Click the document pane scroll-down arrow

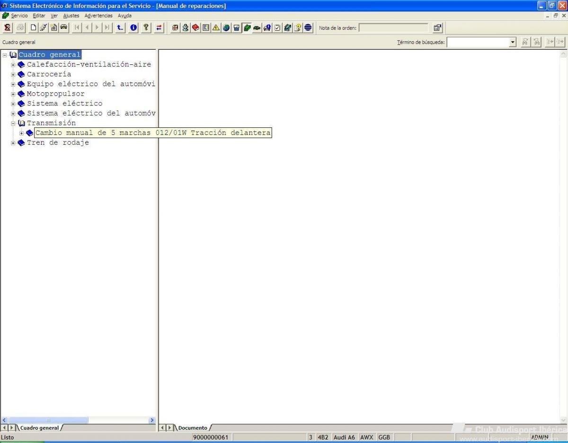click(563, 420)
